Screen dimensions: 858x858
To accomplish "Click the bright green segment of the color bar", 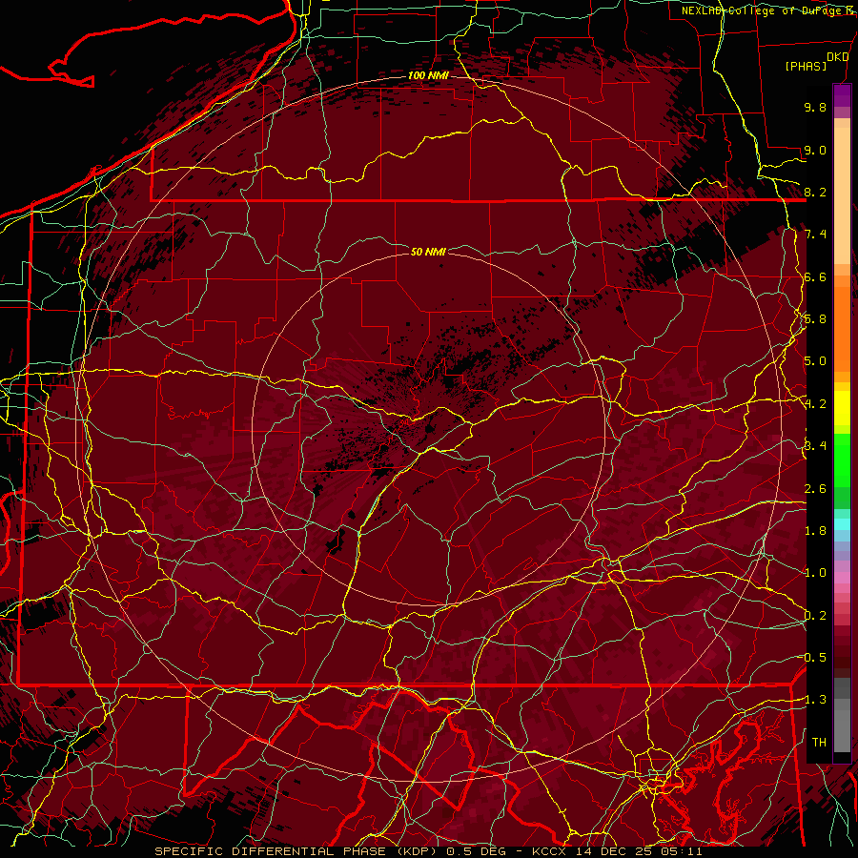I will pyautogui.click(x=842, y=460).
